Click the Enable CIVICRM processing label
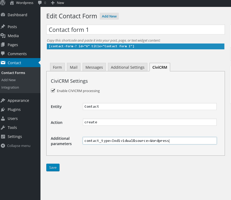 click(78, 91)
